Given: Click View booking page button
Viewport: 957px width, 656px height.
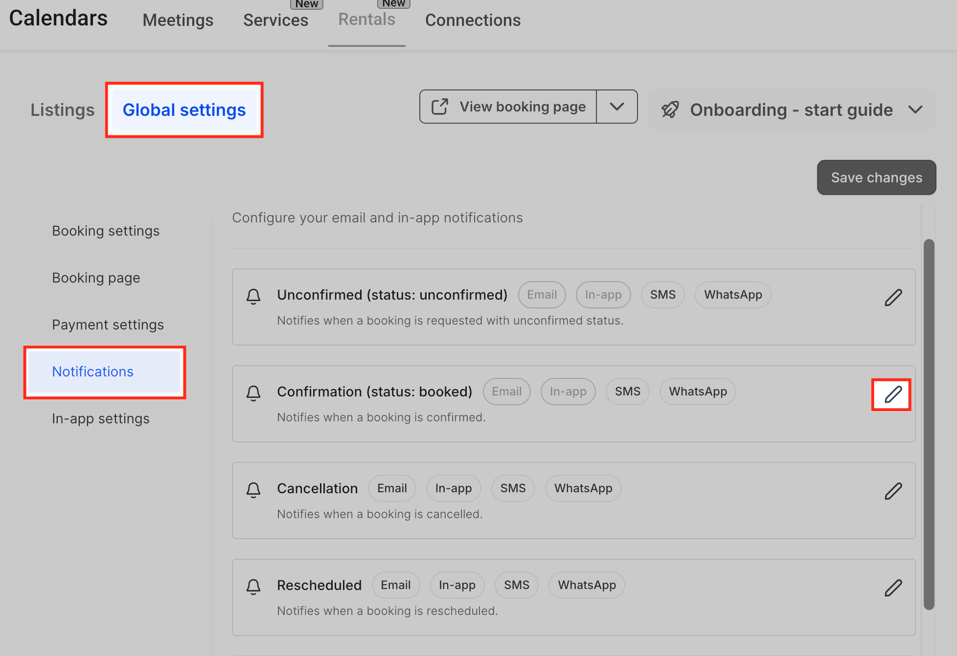Looking at the screenshot, I should click(x=508, y=107).
